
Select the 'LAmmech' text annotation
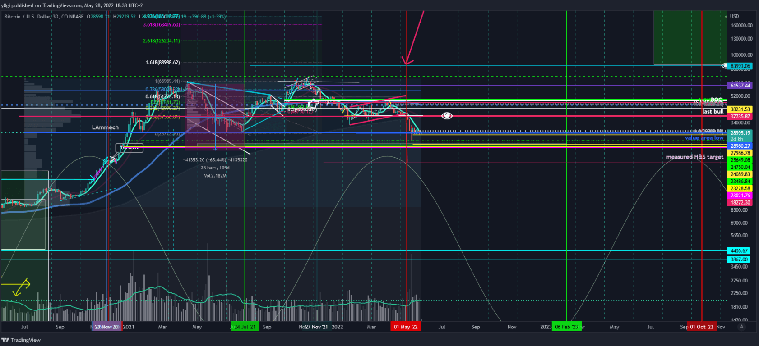click(x=105, y=127)
